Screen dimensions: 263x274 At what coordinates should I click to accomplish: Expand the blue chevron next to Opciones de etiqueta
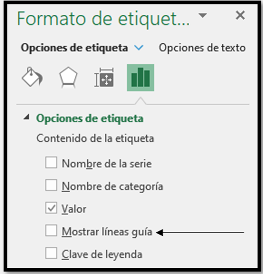(x=139, y=48)
